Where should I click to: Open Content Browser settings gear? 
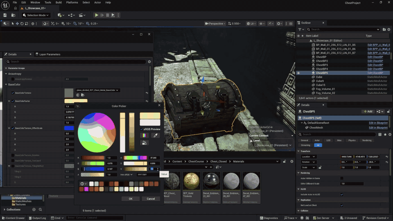click(x=292, y=162)
